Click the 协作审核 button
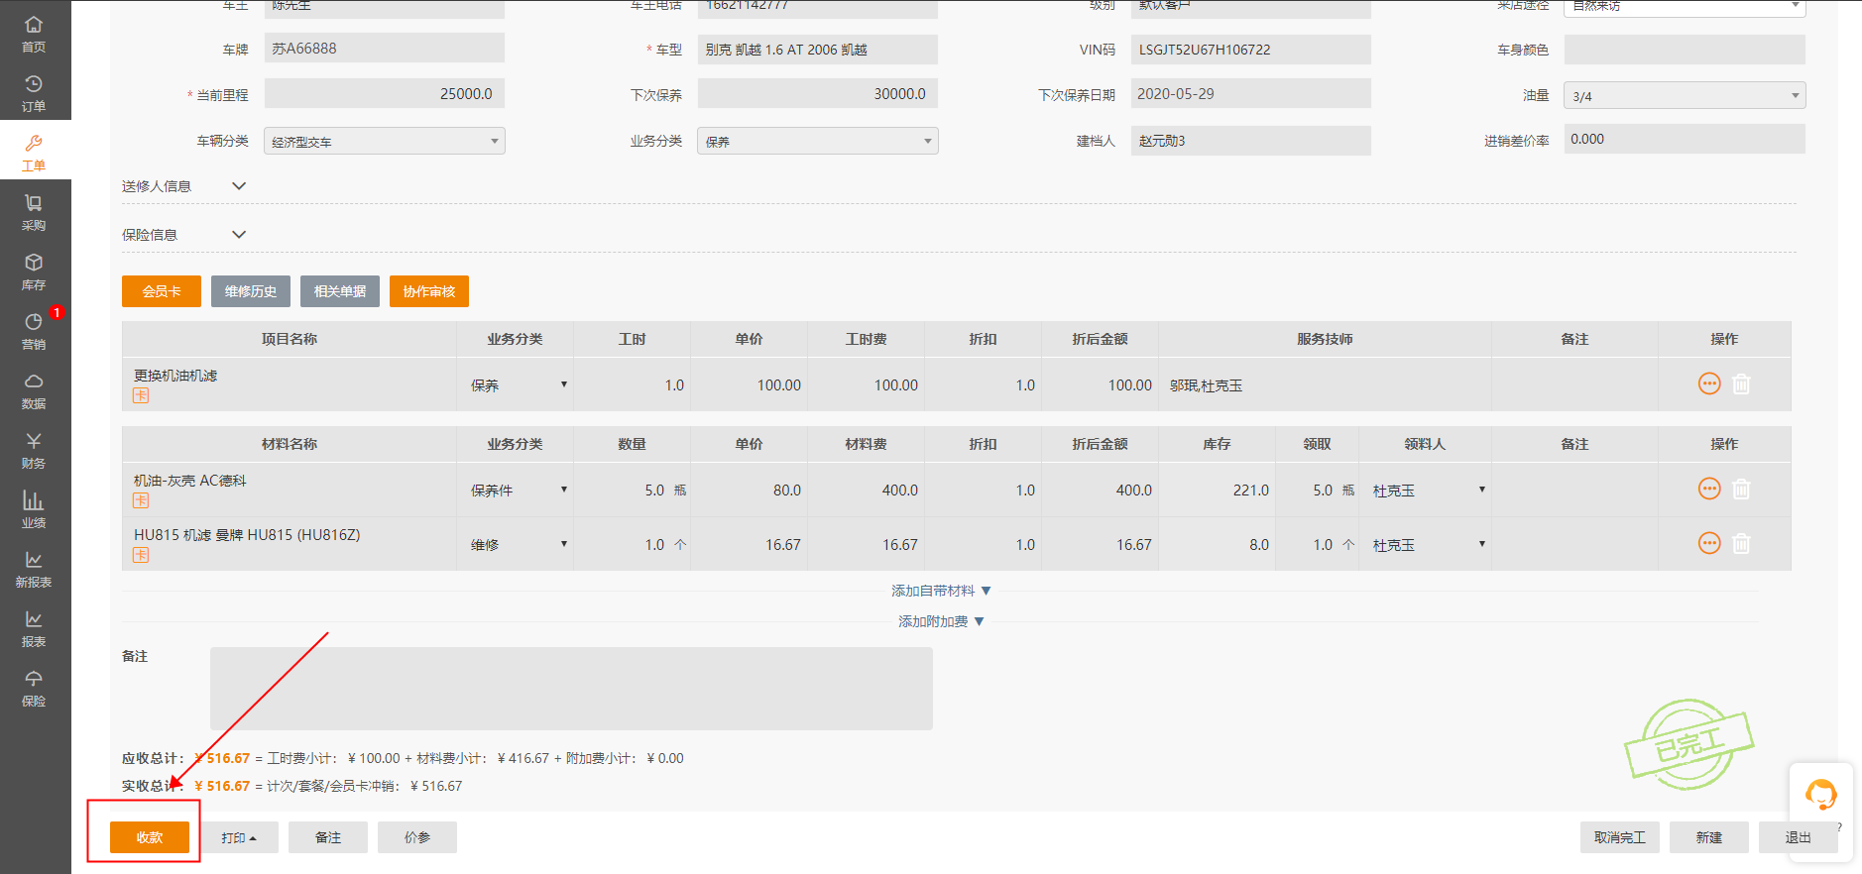This screenshot has width=1862, height=874. tap(429, 291)
